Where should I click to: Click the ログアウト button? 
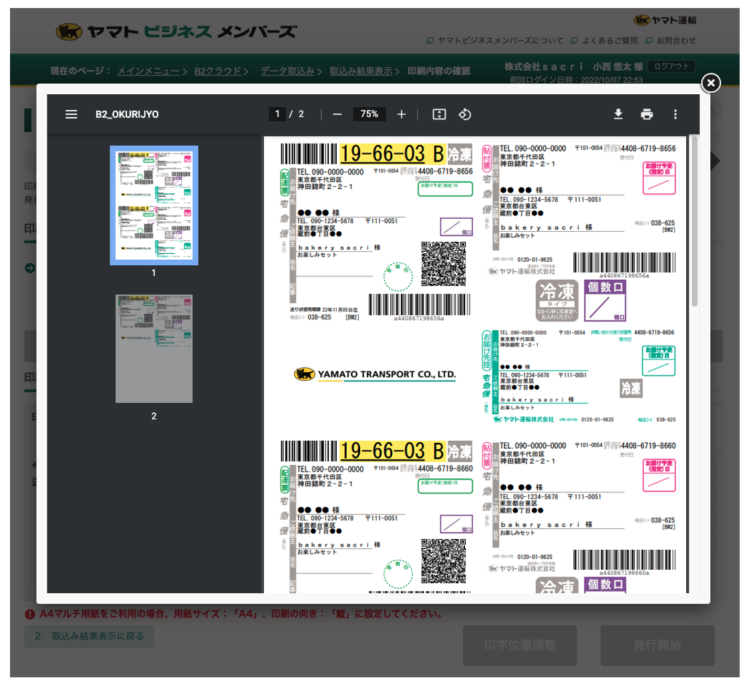point(671,67)
